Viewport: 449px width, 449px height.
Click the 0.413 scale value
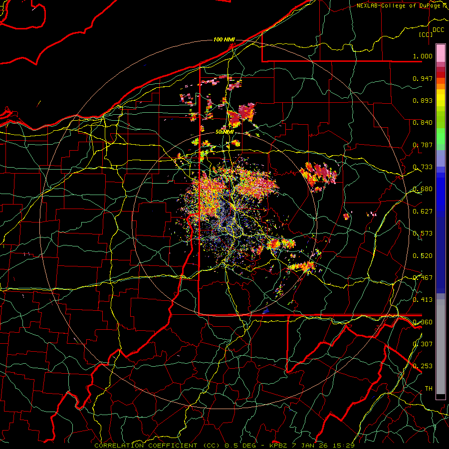[x=423, y=300]
